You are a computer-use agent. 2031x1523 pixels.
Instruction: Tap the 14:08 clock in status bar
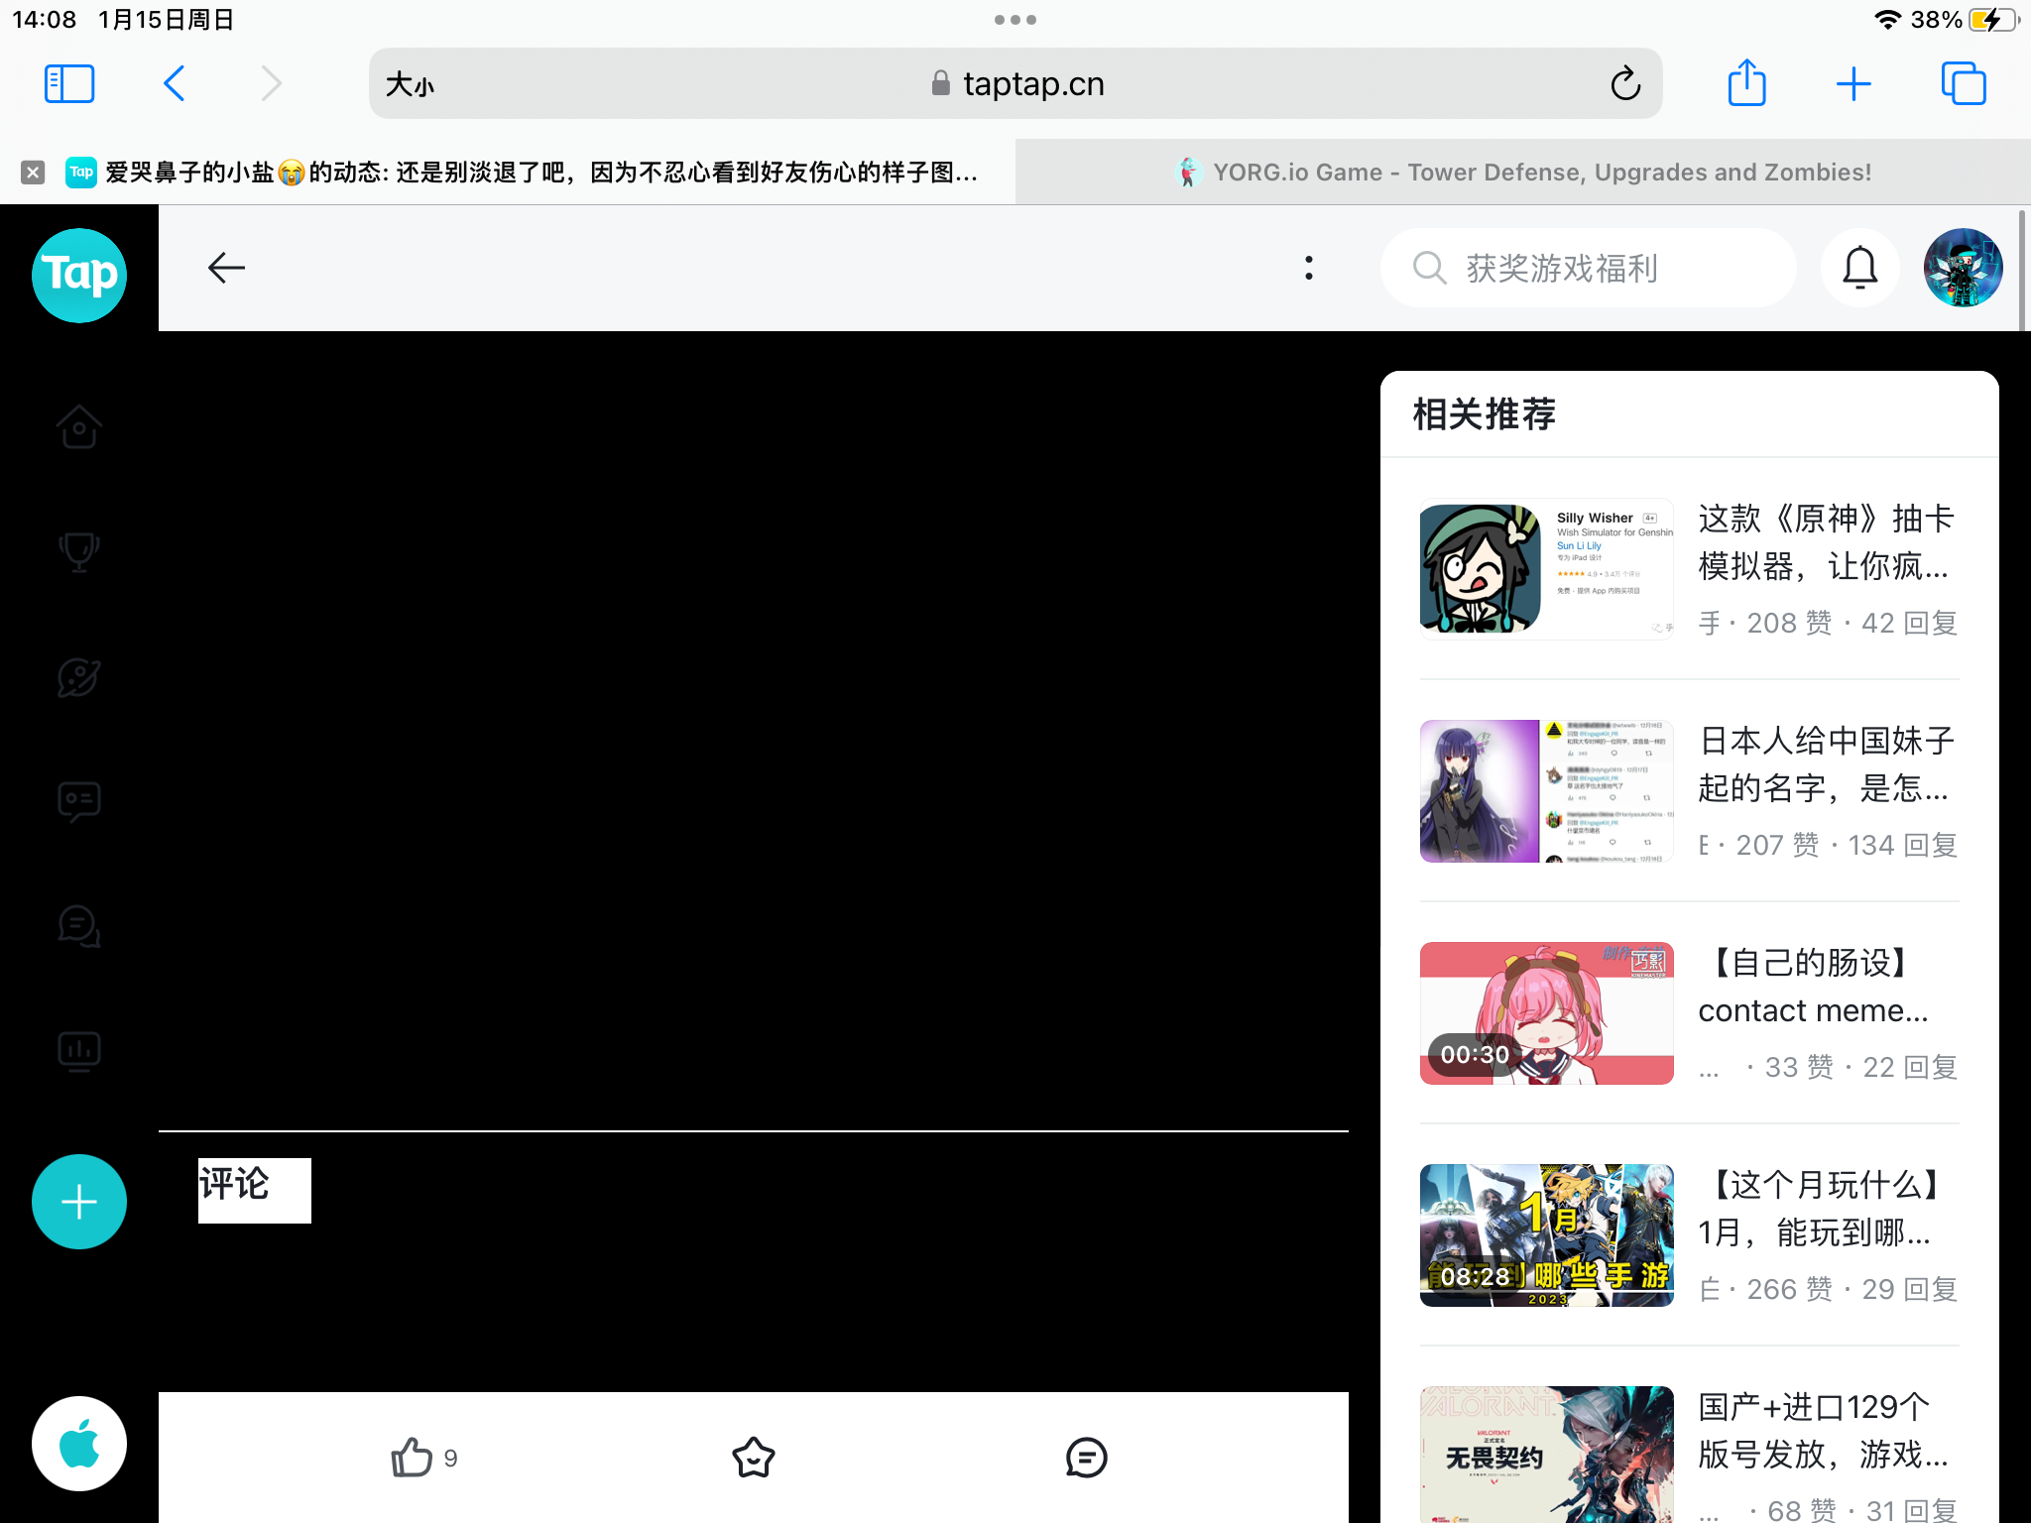point(44,20)
